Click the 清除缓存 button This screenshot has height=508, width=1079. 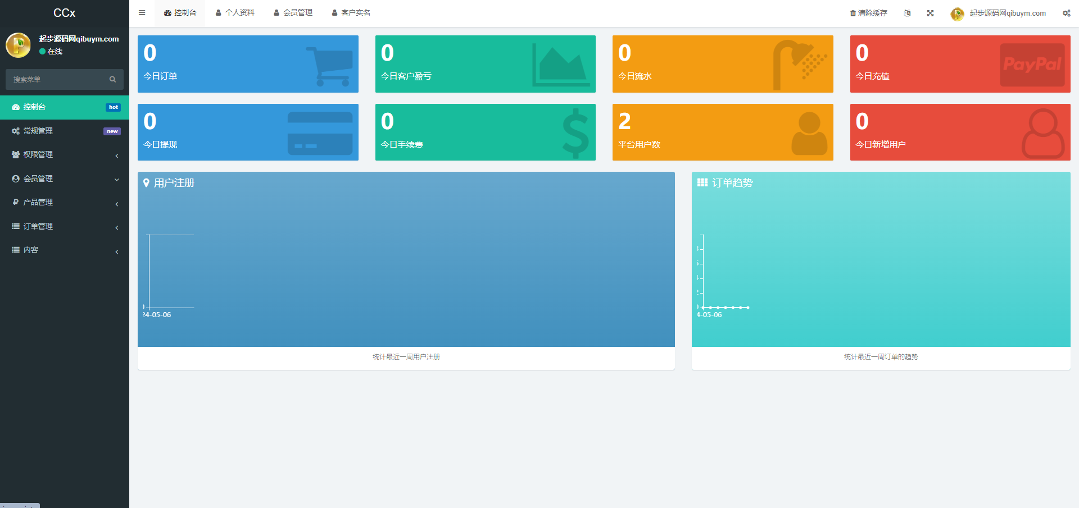pyautogui.click(x=868, y=13)
